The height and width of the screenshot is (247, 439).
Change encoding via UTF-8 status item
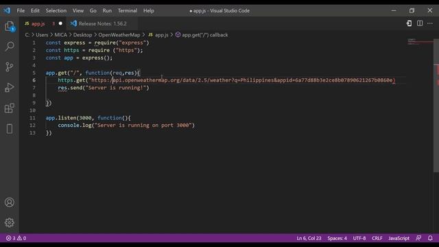tap(359, 238)
